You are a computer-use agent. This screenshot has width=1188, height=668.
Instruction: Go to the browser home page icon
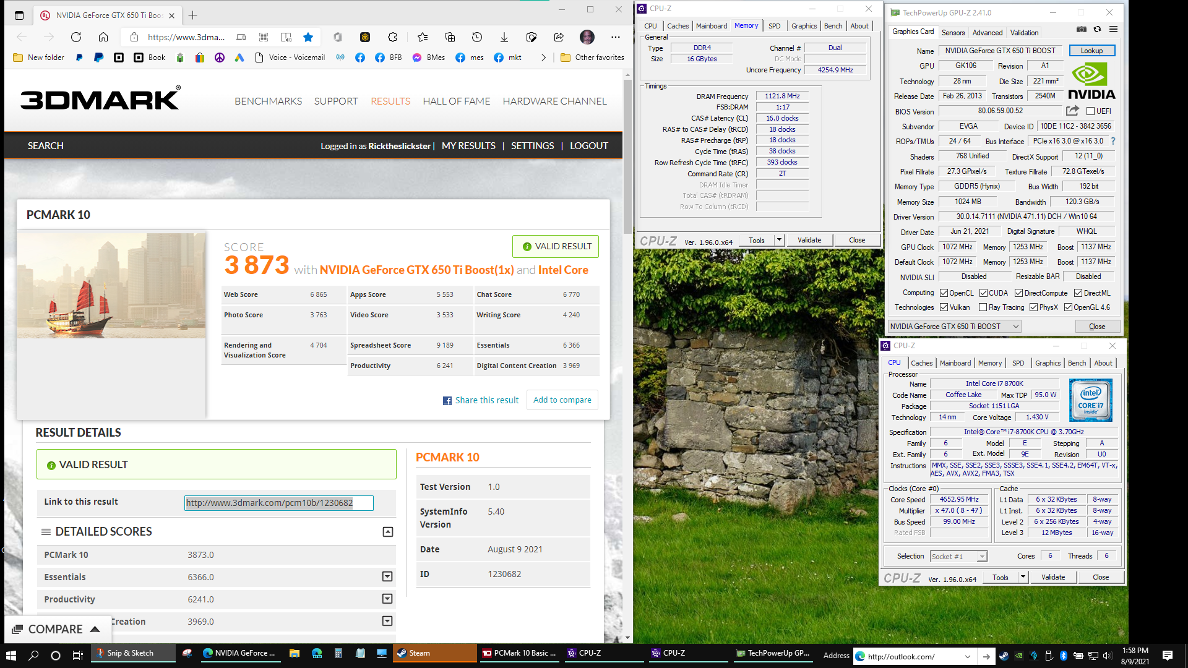(x=103, y=37)
